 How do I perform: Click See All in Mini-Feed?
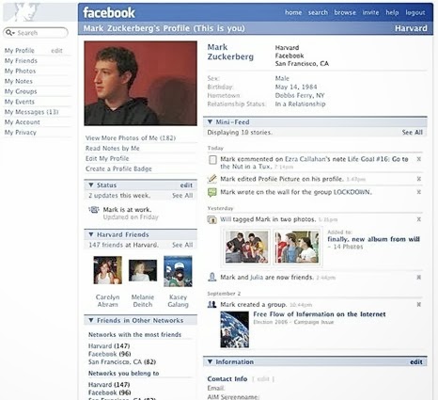click(x=413, y=133)
